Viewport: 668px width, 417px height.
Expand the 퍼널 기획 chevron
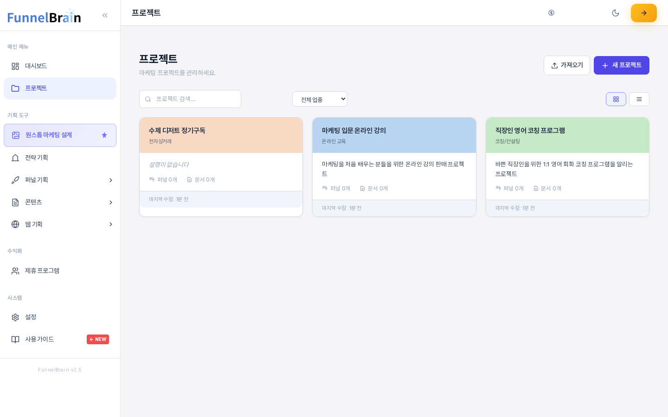coord(111,180)
